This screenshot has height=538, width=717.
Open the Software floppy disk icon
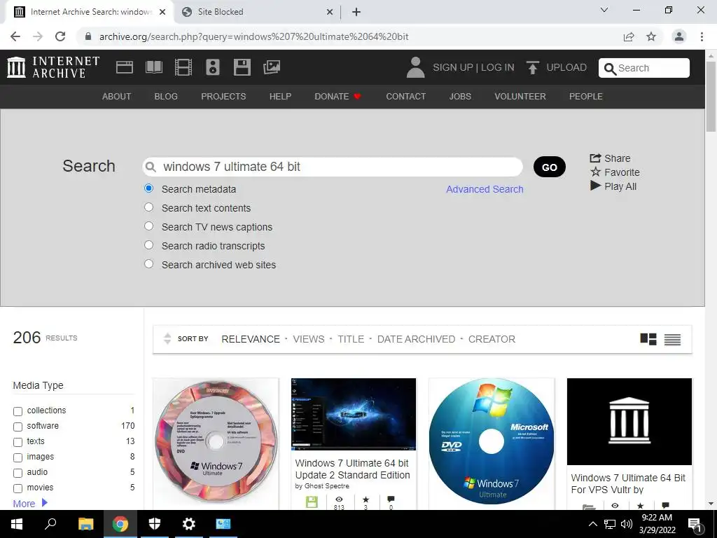242,67
